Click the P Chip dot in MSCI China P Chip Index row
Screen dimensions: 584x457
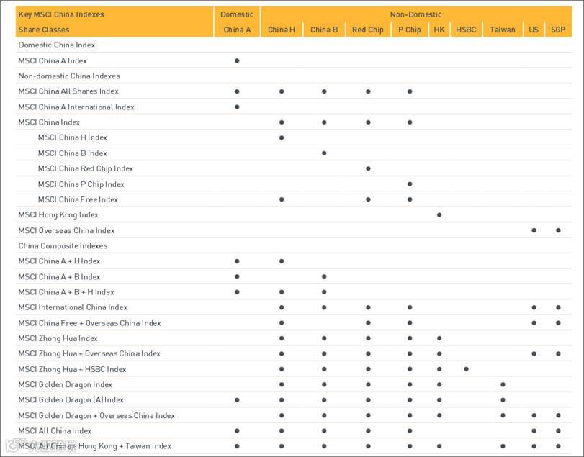(x=410, y=184)
